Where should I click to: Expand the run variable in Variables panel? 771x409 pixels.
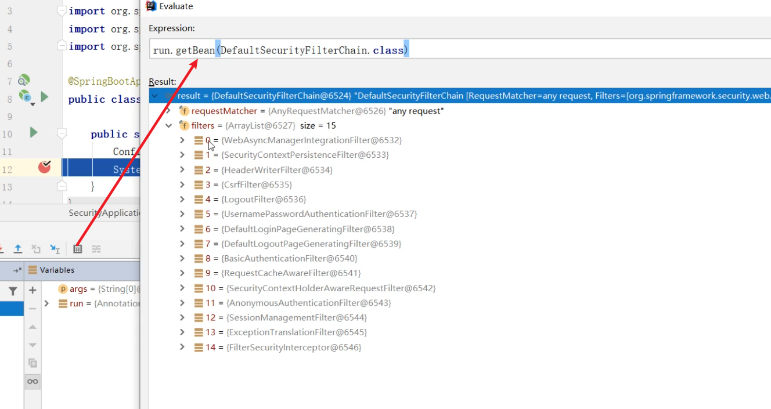tap(47, 303)
